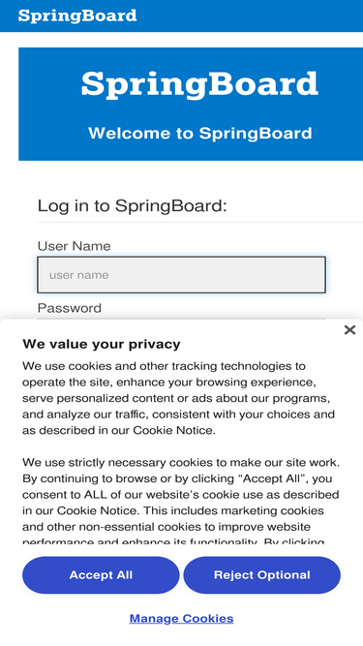This screenshot has width=363, height=646.
Task: Click the Welcome to SpringBoard subtitle
Action: point(200,133)
